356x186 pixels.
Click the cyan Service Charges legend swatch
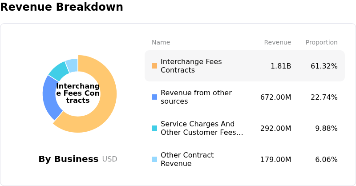154,128
